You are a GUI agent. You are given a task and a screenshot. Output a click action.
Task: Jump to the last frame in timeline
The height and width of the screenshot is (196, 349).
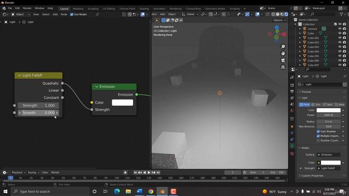158,173
